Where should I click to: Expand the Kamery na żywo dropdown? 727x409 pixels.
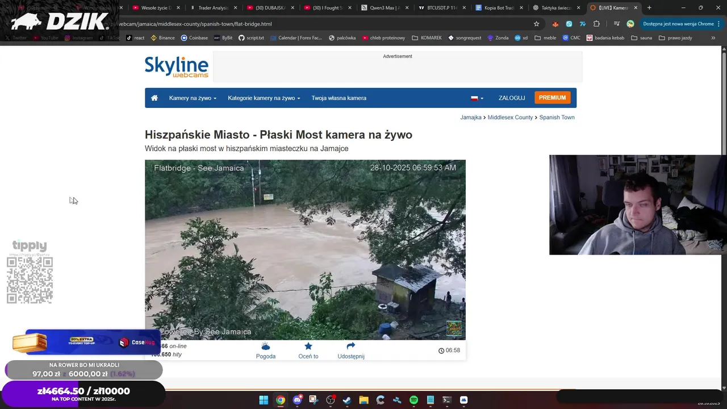(193, 98)
